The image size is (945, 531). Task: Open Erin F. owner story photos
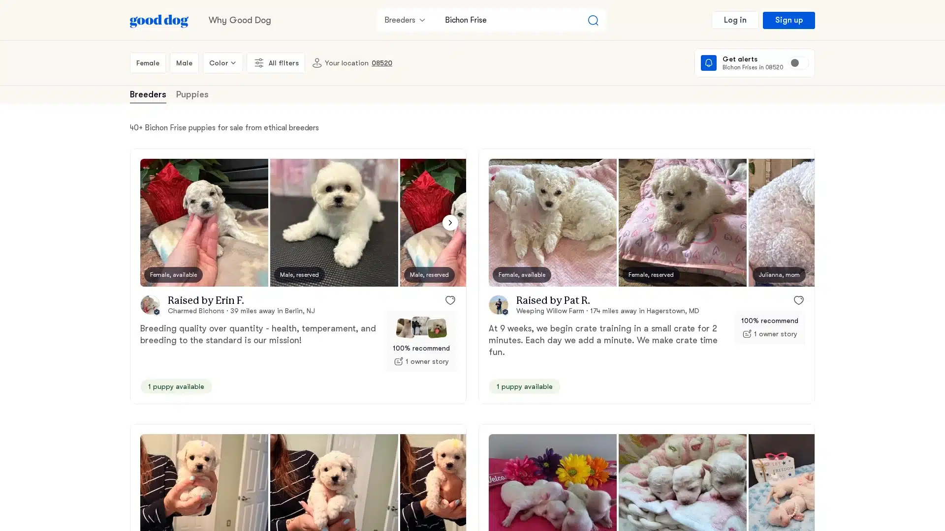(x=421, y=327)
